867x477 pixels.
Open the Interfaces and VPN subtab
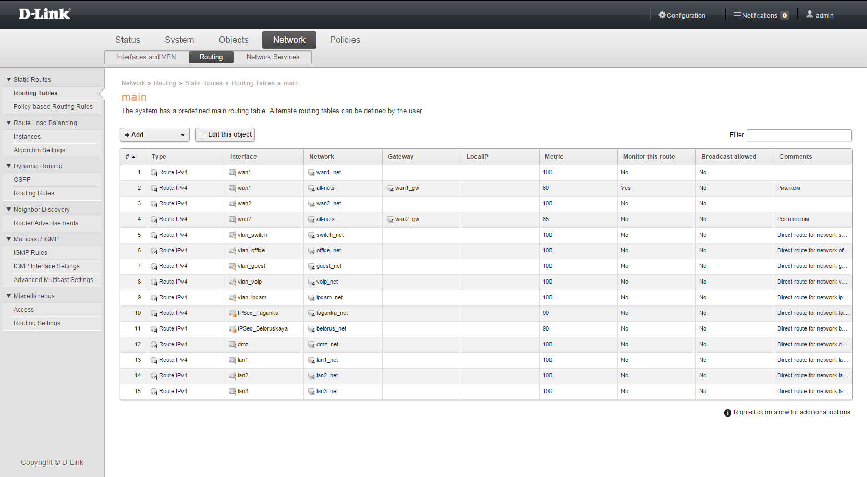pyautogui.click(x=146, y=57)
